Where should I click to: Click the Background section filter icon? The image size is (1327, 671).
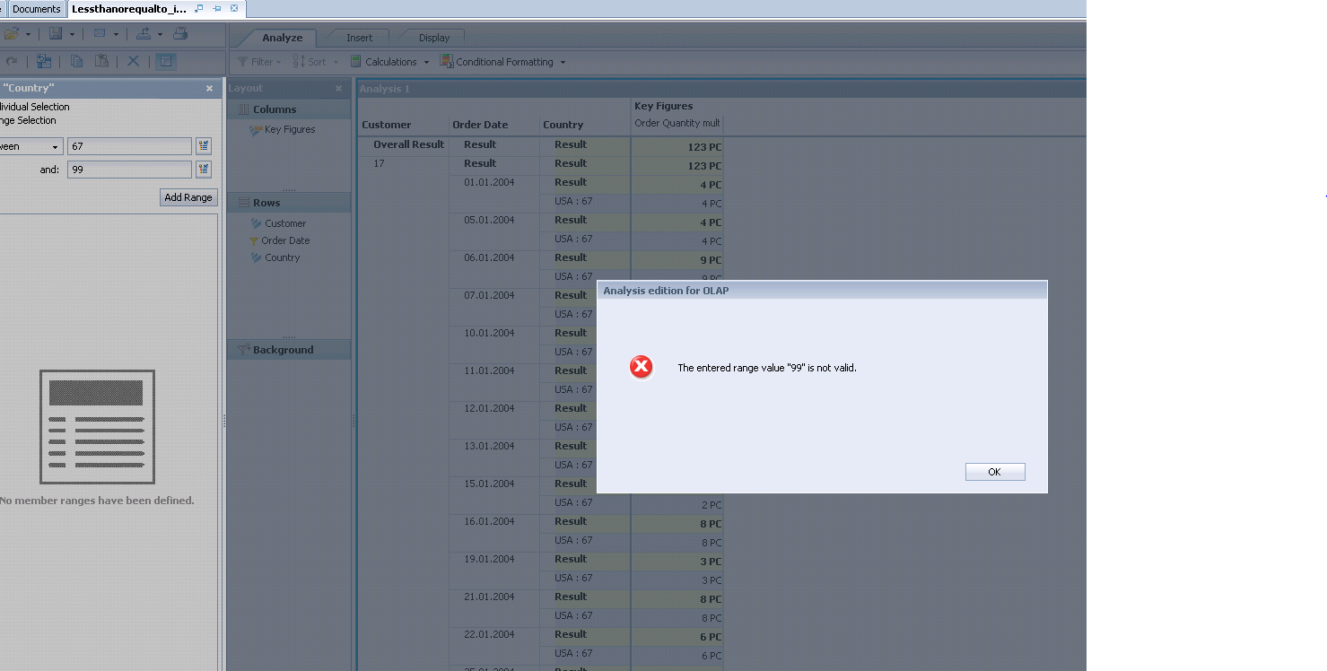243,350
